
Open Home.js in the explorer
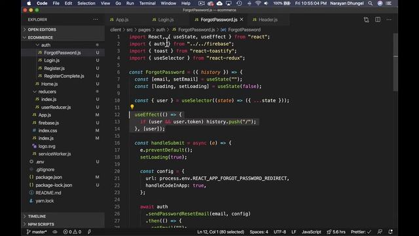[50, 84]
